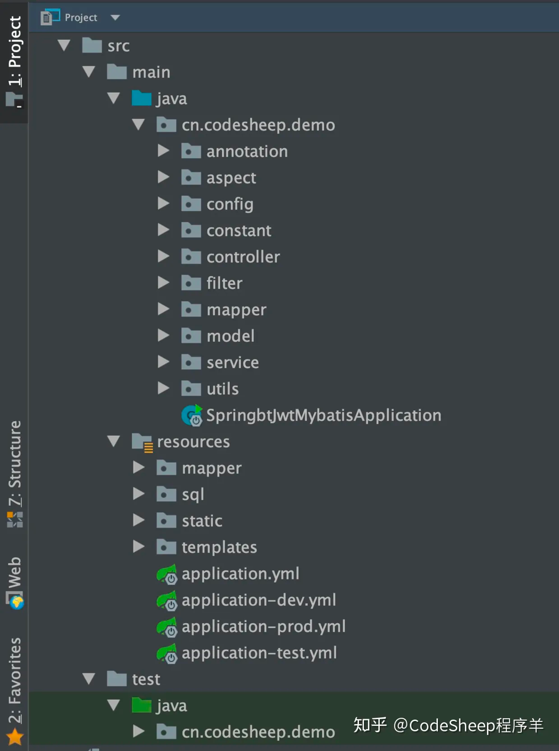Click the constant package icon
The width and height of the screenshot is (559, 751).
point(191,230)
